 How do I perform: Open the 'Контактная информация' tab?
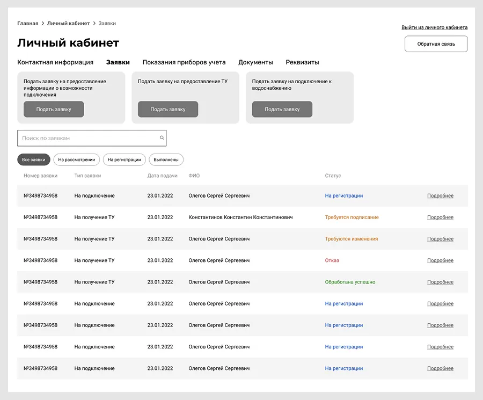pos(55,62)
